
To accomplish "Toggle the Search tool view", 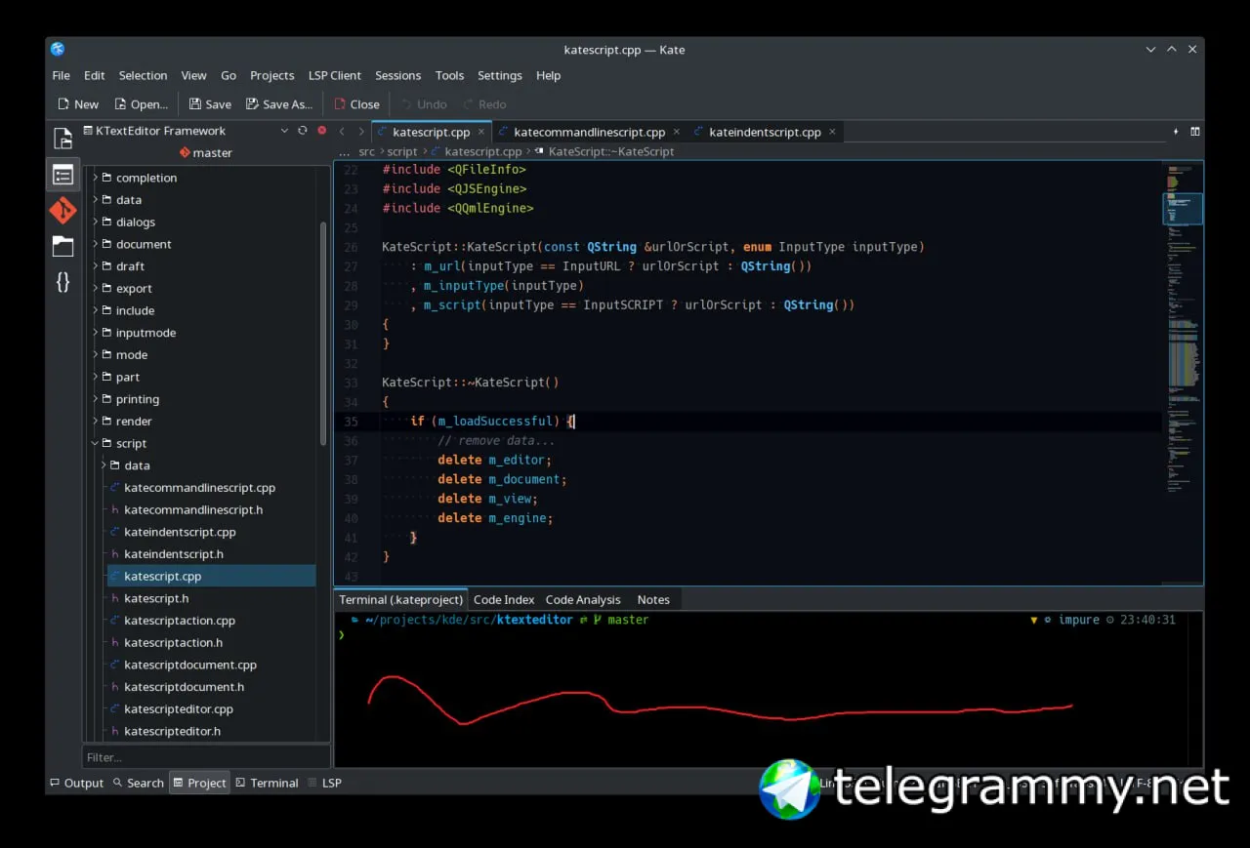I will 138,783.
